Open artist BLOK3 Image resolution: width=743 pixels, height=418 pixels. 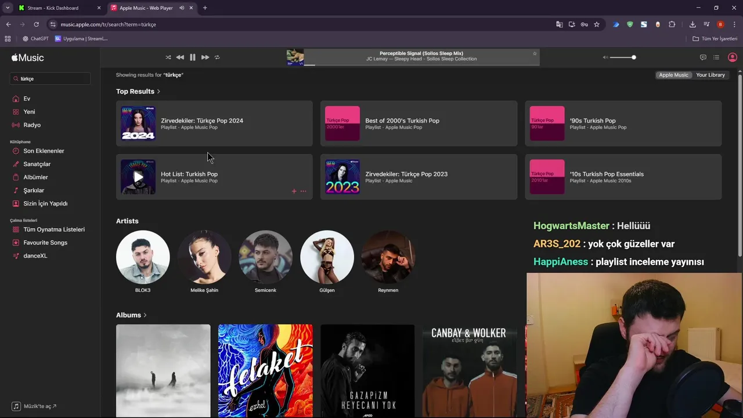[143, 257]
